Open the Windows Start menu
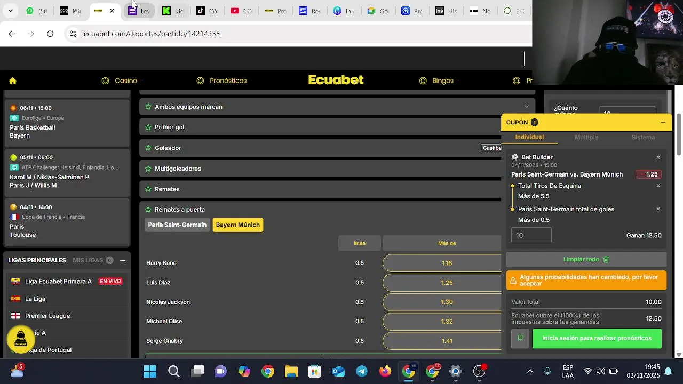Image resolution: width=683 pixels, height=384 pixels. 150,371
